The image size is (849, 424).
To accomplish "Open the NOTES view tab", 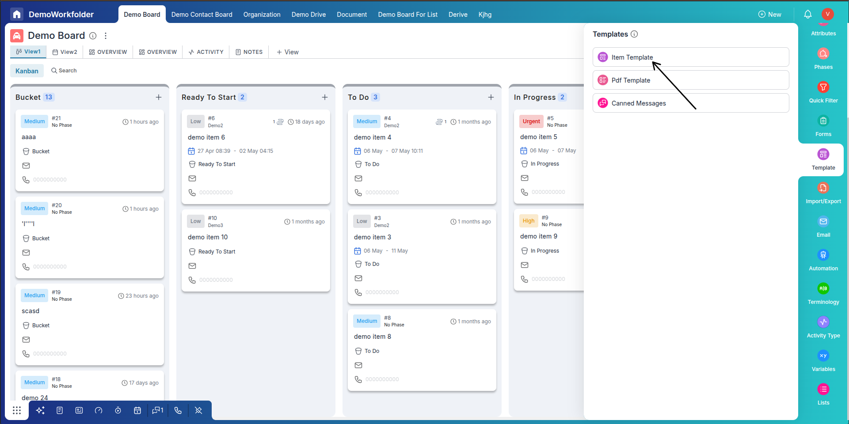I will click(249, 52).
